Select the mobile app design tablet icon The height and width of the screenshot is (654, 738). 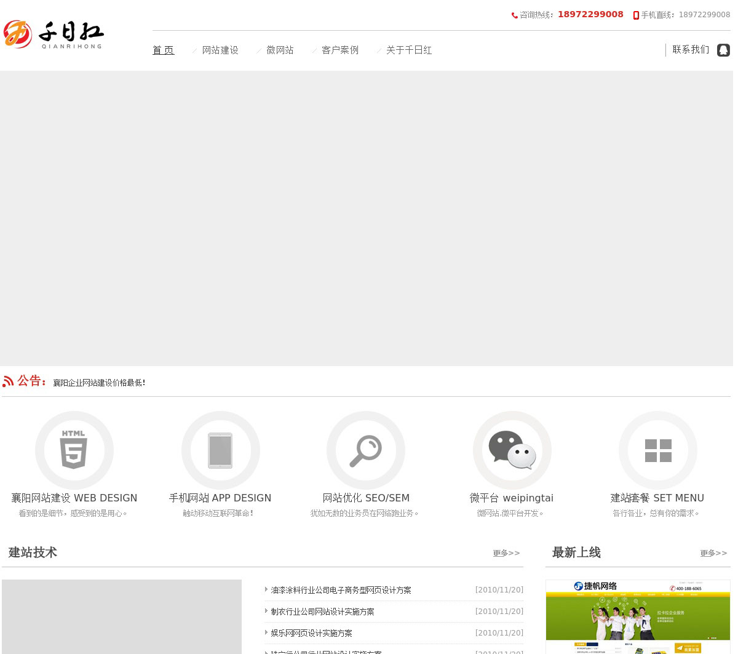pos(220,450)
